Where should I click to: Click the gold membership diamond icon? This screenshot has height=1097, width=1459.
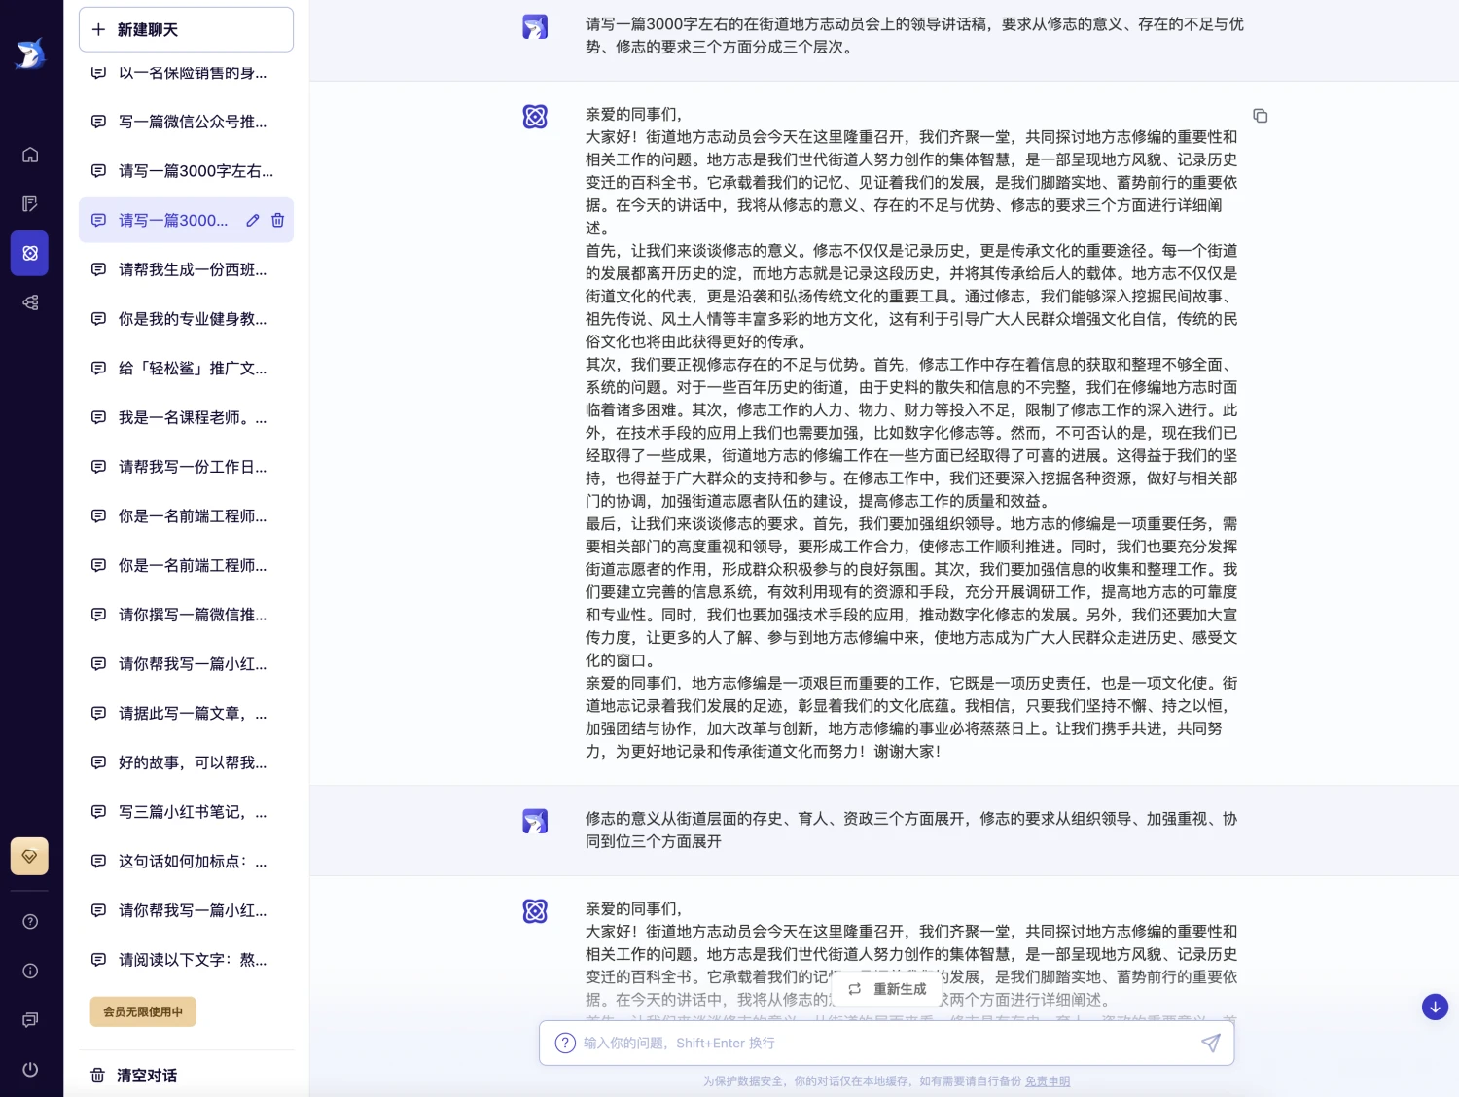(x=29, y=856)
